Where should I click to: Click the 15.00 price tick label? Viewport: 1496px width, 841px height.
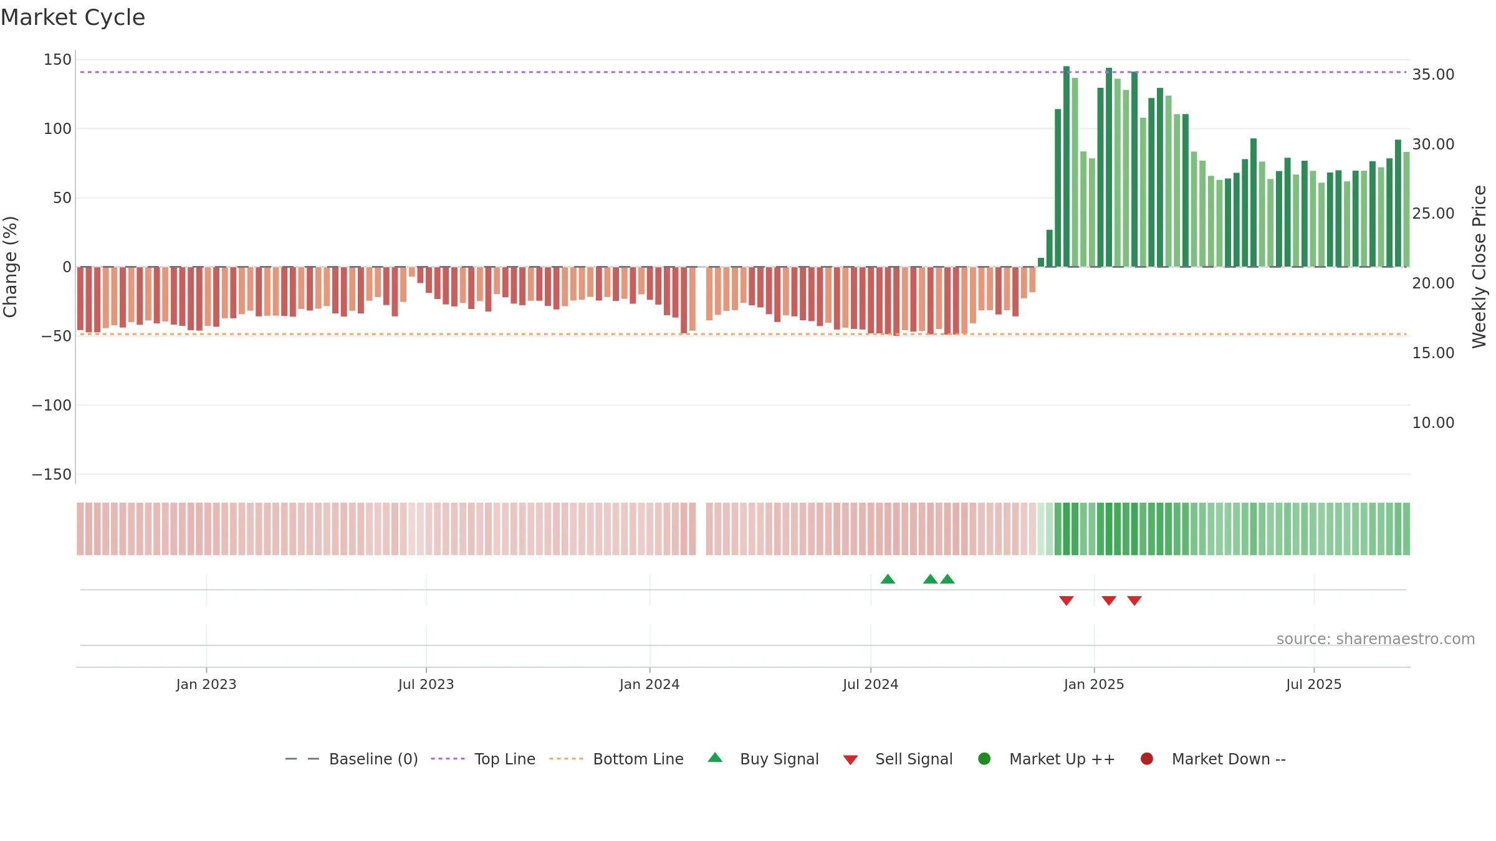click(x=1433, y=353)
